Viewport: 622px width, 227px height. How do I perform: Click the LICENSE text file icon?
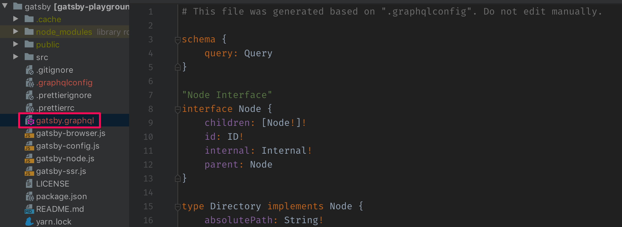(x=29, y=183)
